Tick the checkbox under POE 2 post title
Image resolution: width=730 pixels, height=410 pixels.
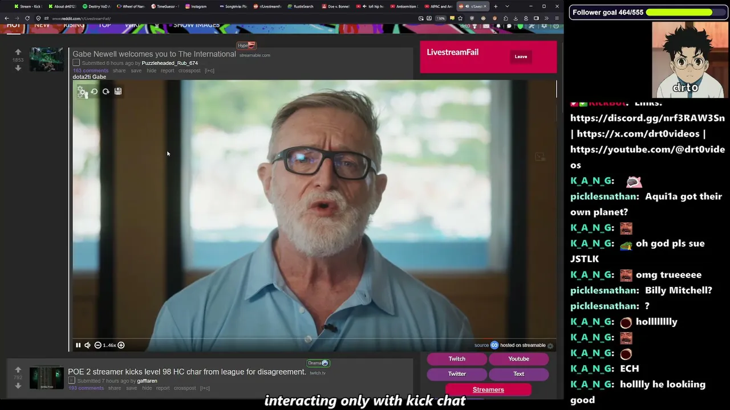[x=71, y=380]
